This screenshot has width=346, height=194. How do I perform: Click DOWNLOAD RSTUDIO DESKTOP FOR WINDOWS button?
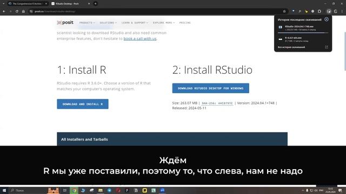[x=210, y=88]
